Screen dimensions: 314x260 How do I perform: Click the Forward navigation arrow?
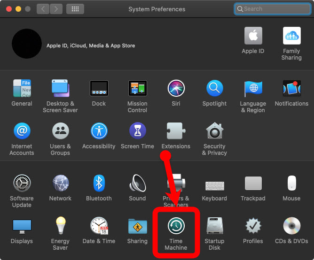click(56, 9)
